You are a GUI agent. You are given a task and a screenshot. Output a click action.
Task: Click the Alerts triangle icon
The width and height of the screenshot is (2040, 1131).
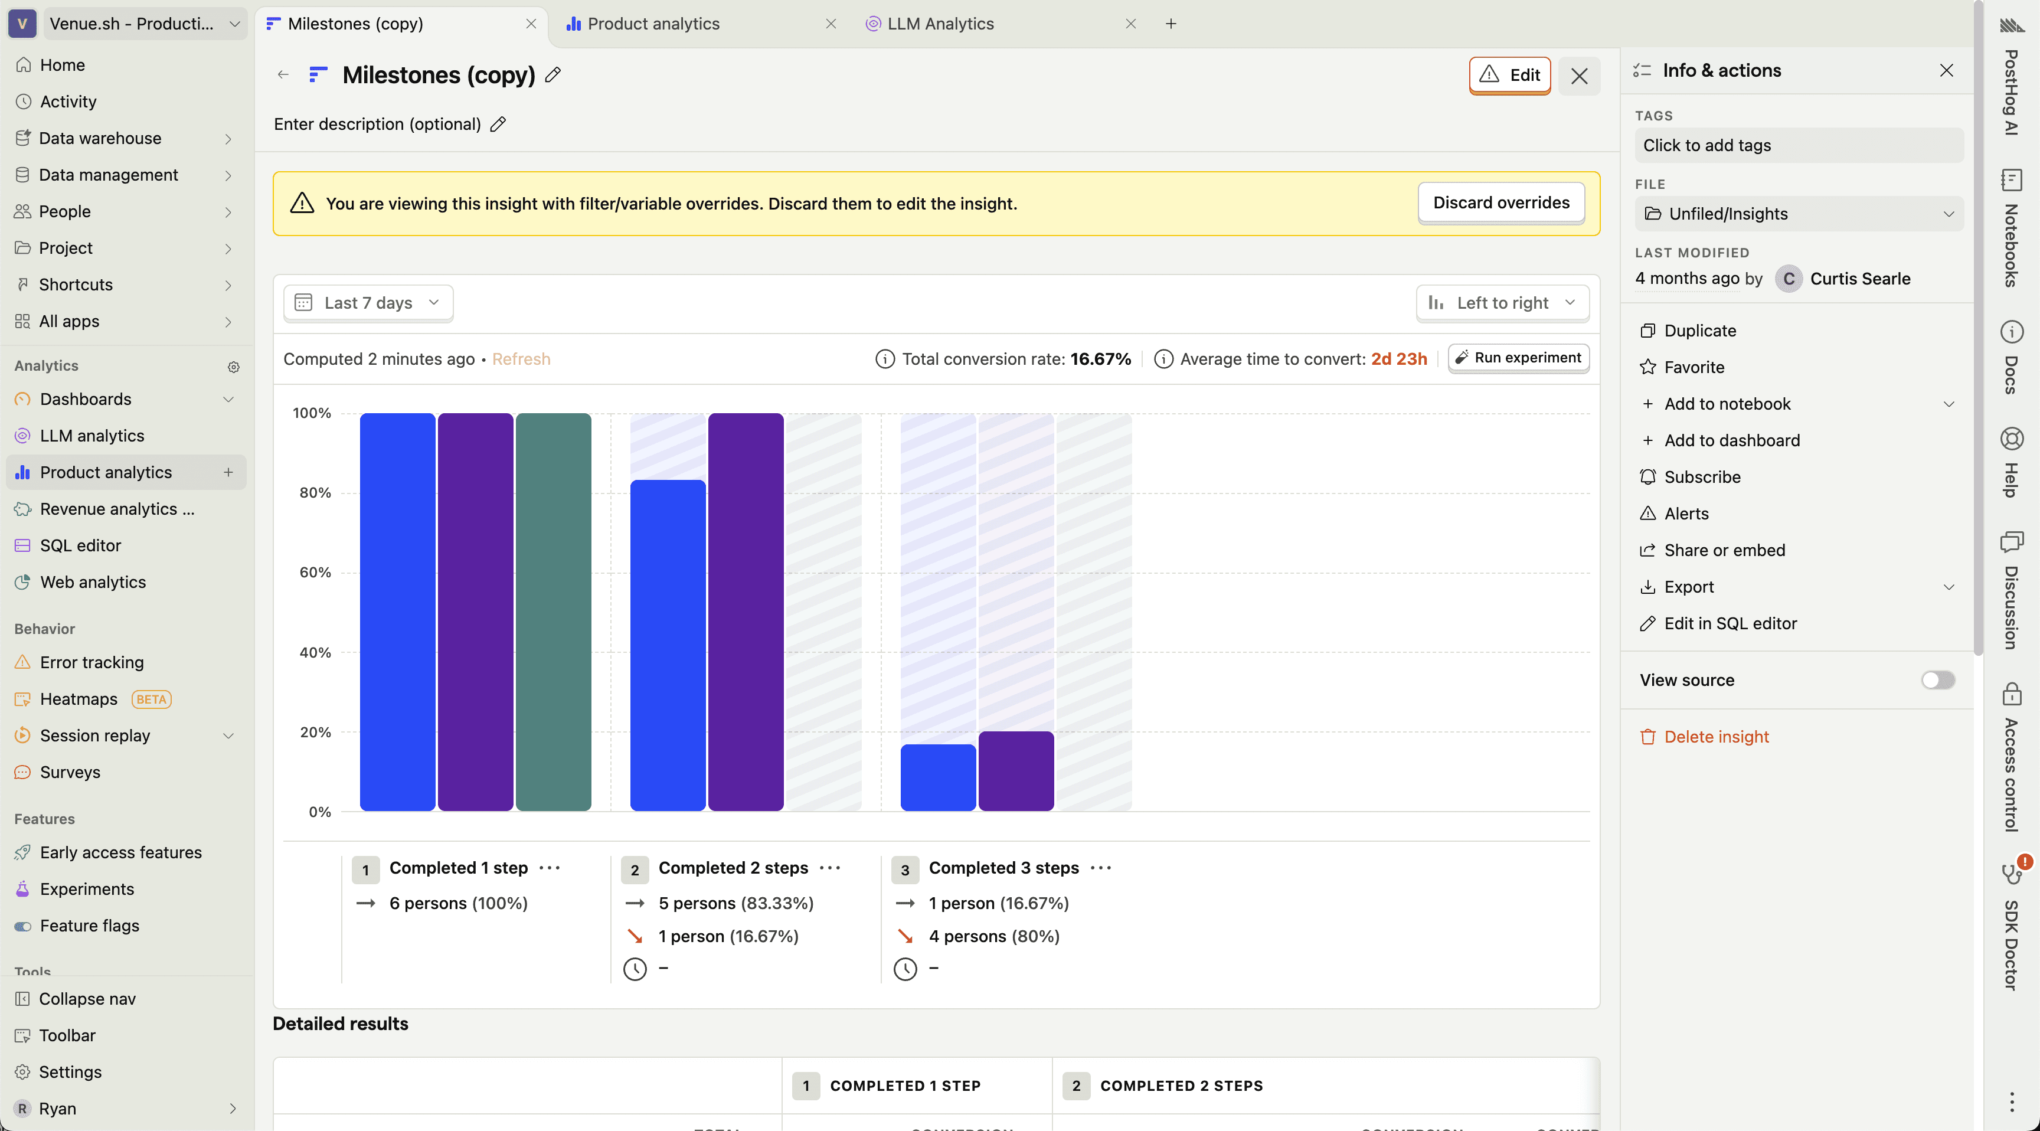click(x=1648, y=513)
